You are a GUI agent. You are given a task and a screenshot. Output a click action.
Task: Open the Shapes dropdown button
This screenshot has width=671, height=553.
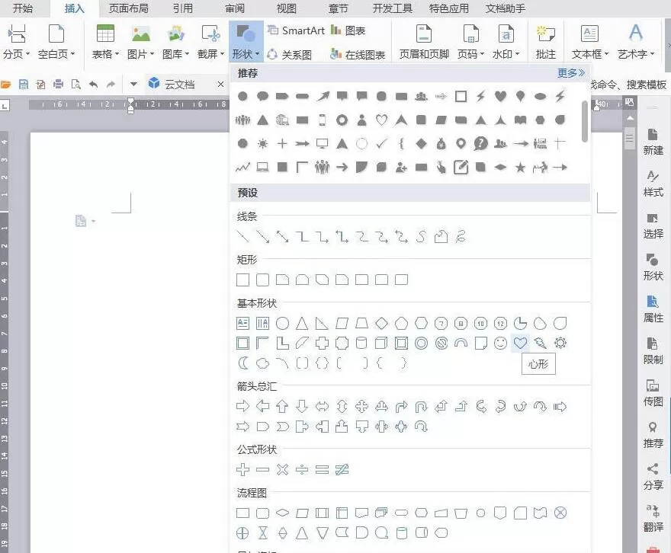pos(246,41)
